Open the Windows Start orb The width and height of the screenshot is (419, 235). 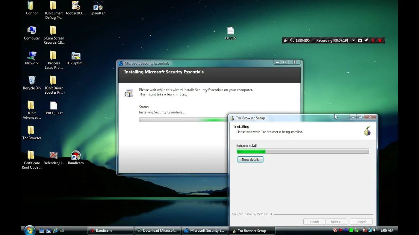click(x=29, y=230)
